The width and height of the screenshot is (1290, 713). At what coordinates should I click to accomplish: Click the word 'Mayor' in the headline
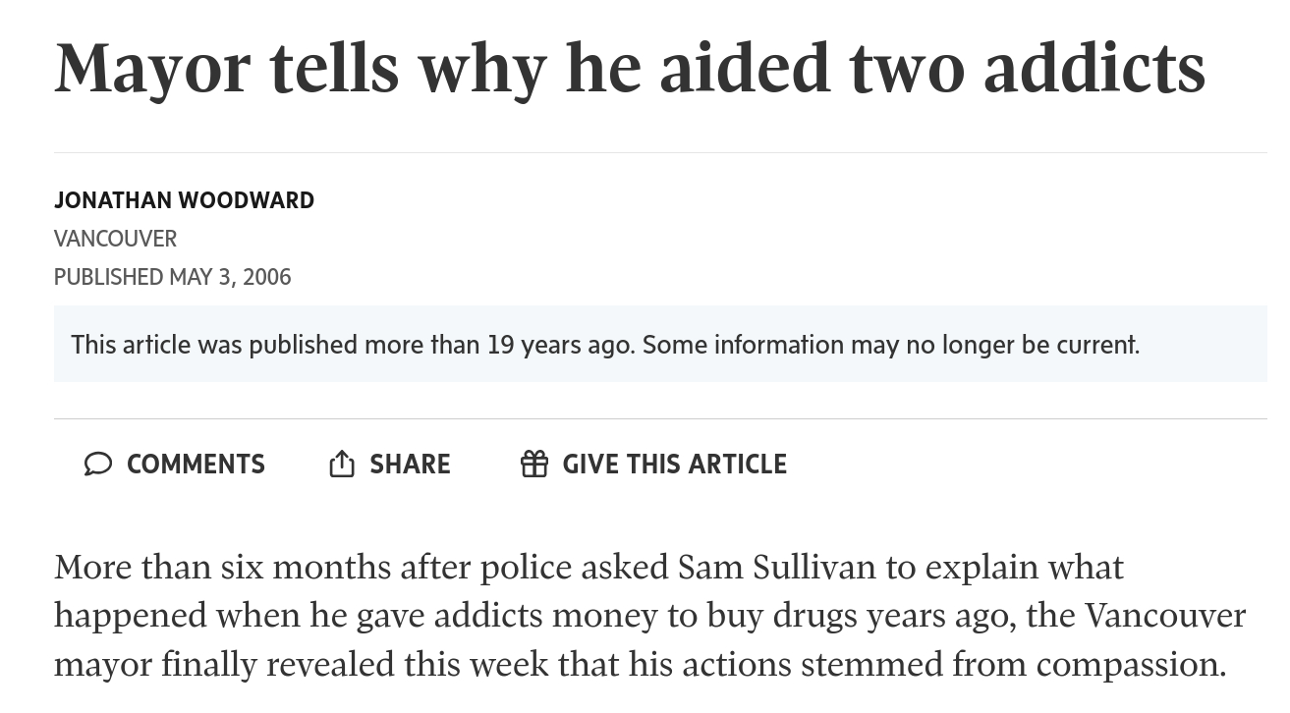[x=152, y=67]
